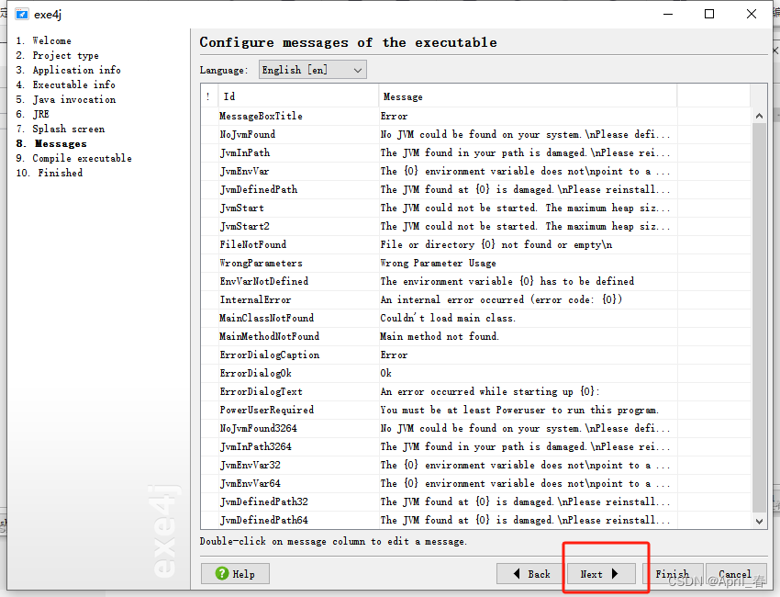This screenshot has height=597, width=780.
Task: Maximize the exe4j window
Action: [709, 14]
